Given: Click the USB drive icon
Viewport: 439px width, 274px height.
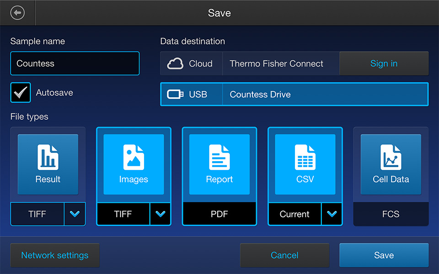Looking at the screenshot, I should point(175,94).
